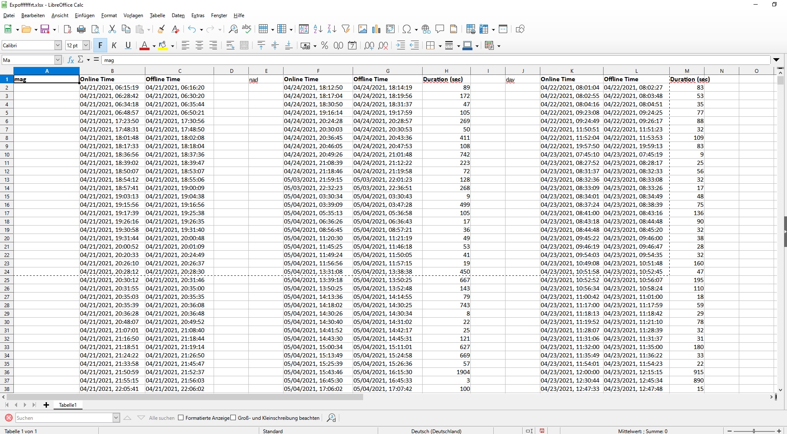Click Alle suchen button
This screenshot has height=434, width=787.
(162, 418)
